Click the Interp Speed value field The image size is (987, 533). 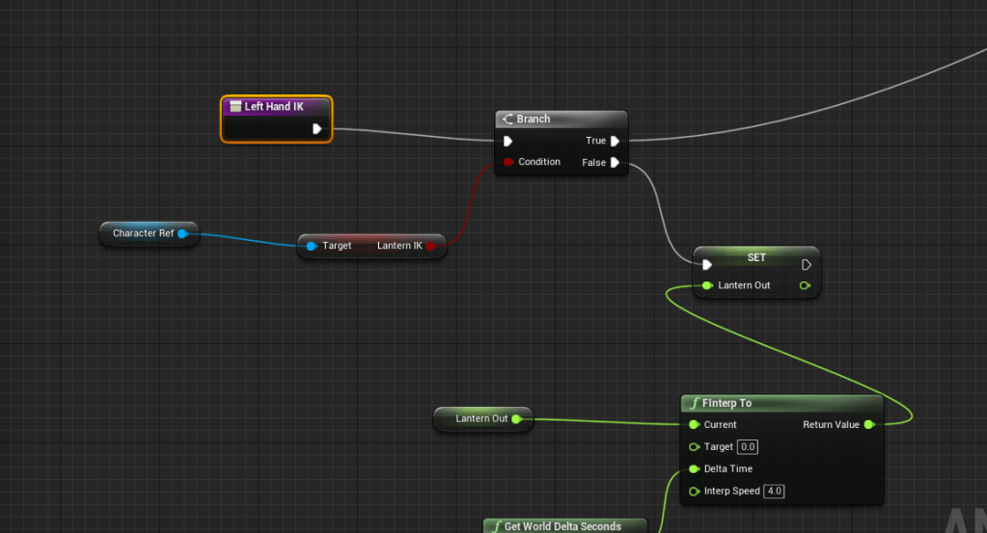tap(774, 492)
